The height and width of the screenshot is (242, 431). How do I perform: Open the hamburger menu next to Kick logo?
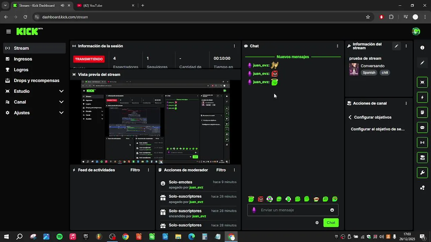[8, 32]
